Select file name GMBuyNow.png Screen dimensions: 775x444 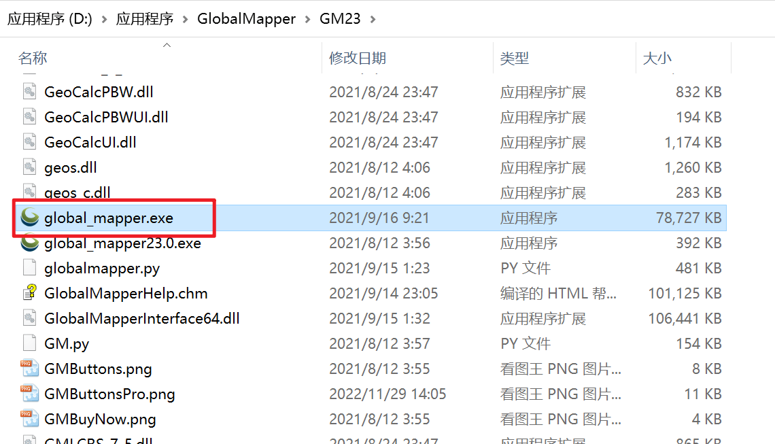click(101, 420)
